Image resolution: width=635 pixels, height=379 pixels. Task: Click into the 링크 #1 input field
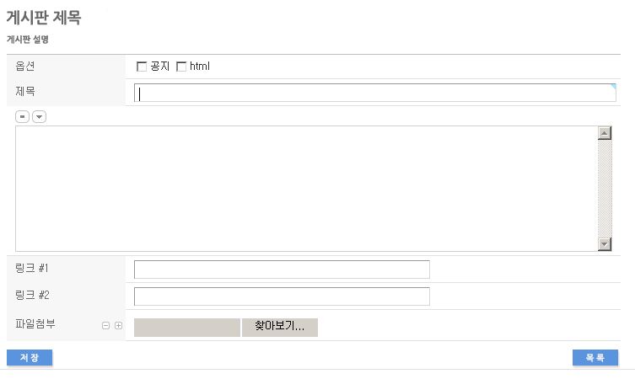pos(282,270)
